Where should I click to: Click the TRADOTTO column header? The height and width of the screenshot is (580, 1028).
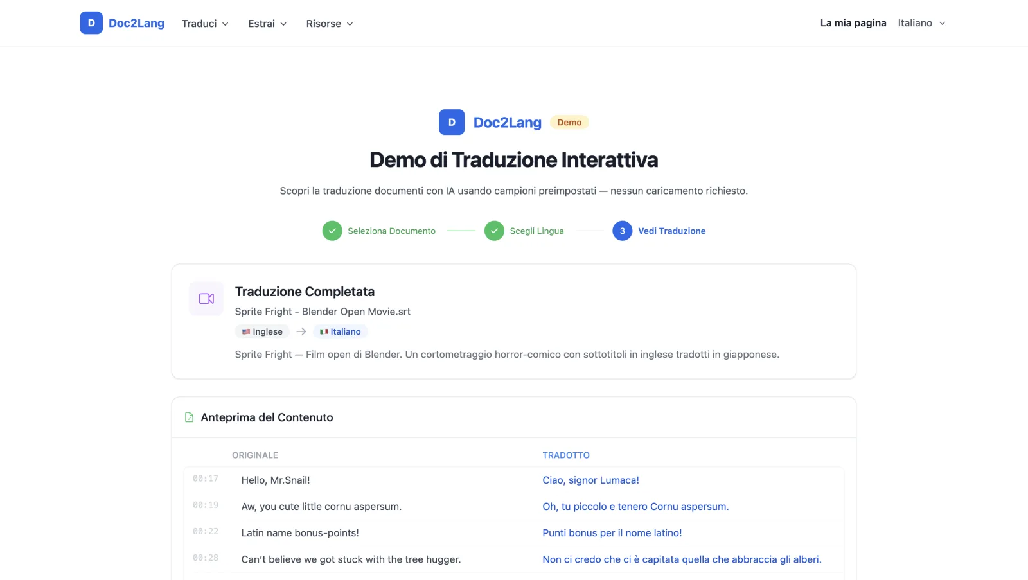coord(566,455)
